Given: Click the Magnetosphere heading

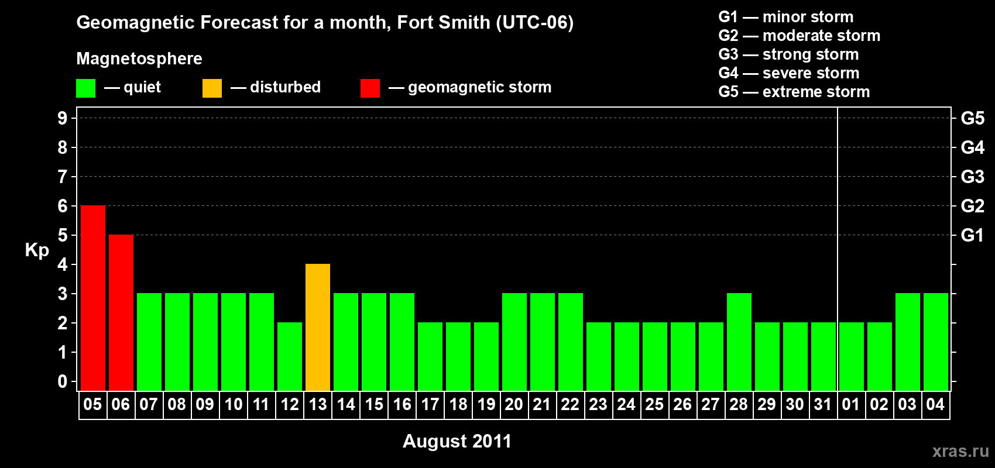Looking at the screenshot, I should tap(139, 59).
